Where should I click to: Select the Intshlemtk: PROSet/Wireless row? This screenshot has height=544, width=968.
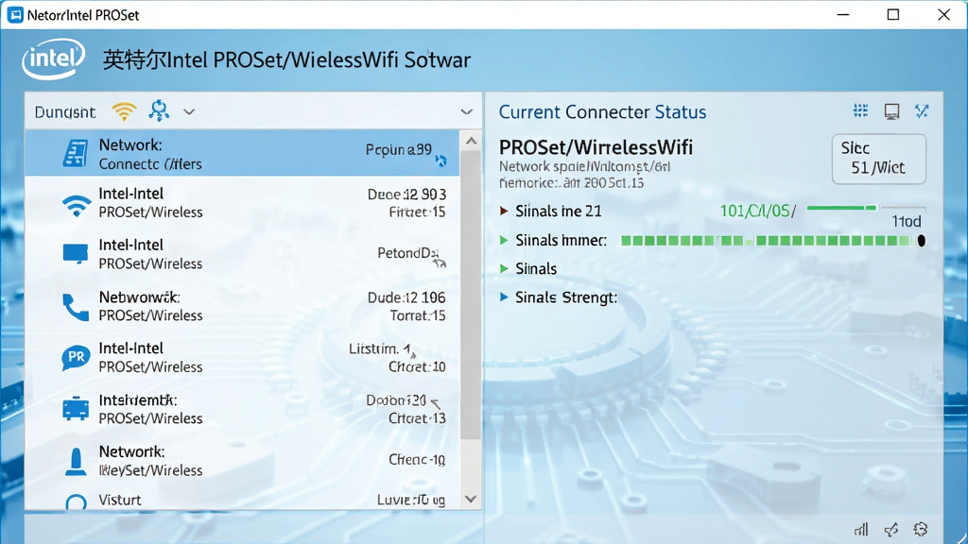coord(242,409)
